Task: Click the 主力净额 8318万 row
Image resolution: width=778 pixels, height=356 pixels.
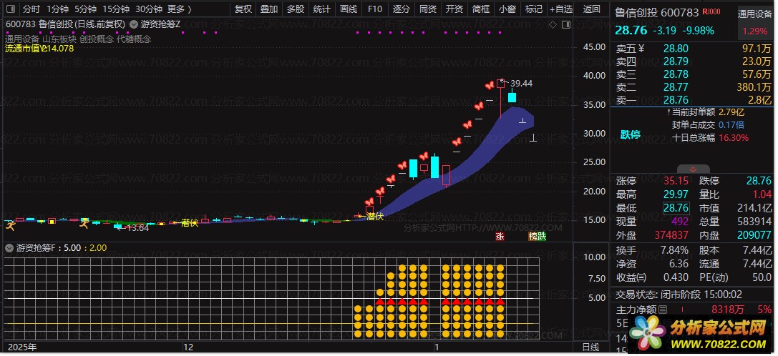Action: [x=693, y=310]
